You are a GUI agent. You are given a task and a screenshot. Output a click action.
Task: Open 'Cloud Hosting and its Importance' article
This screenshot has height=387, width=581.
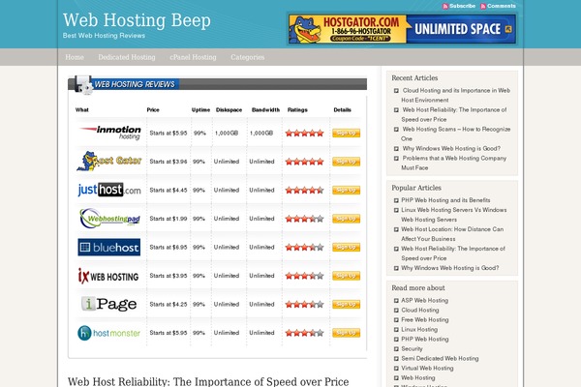(x=456, y=95)
